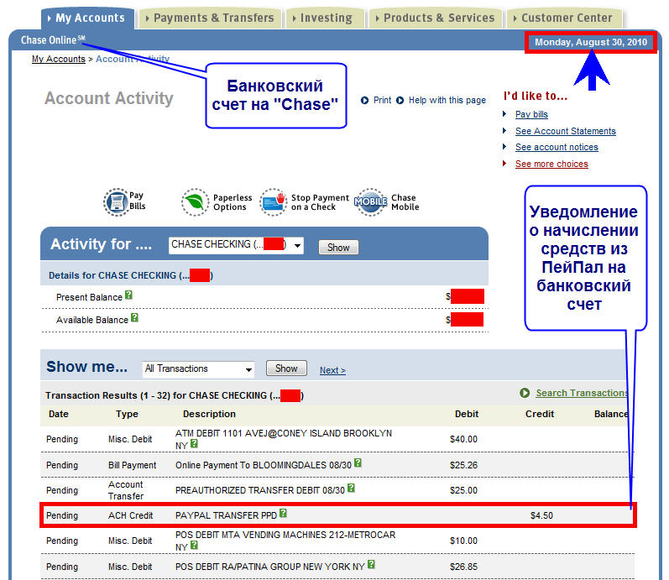Click Show button next to All Transactions
The image size is (669, 580).
[x=286, y=368]
